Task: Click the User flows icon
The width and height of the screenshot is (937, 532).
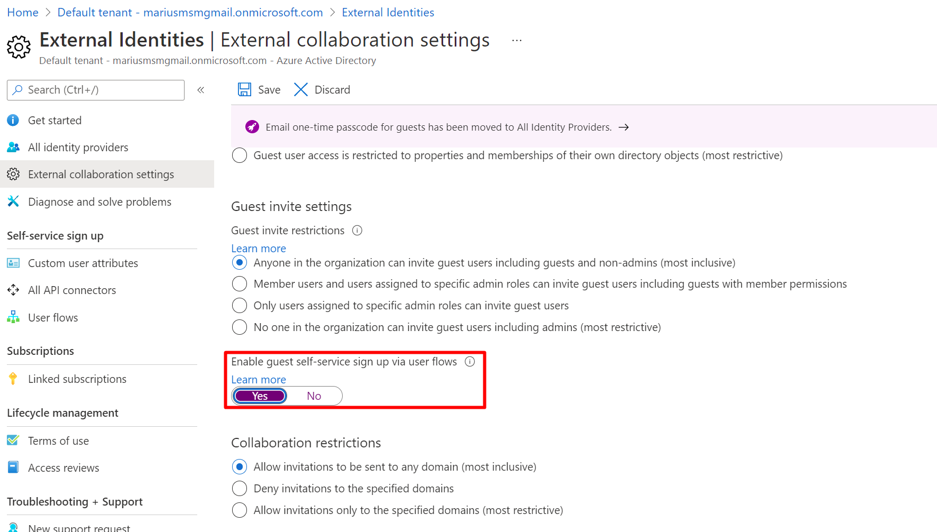Action: [x=13, y=317]
